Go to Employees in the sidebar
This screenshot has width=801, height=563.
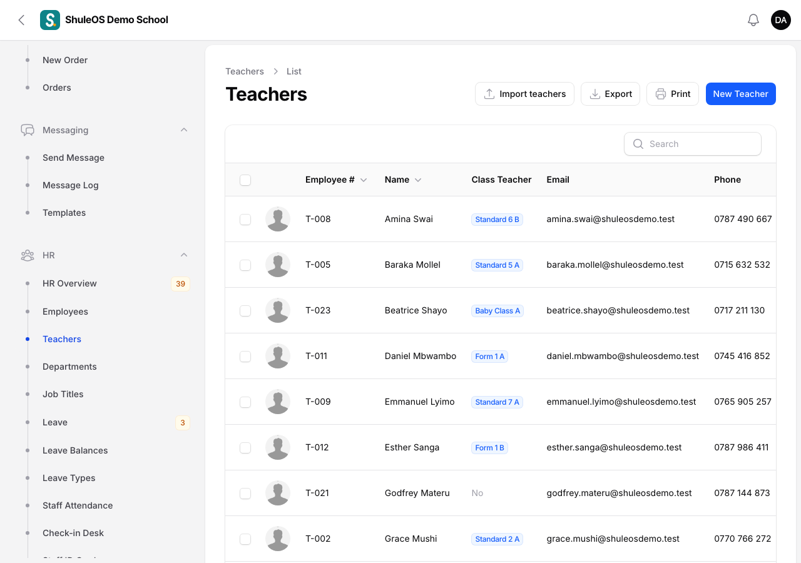pyautogui.click(x=65, y=312)
